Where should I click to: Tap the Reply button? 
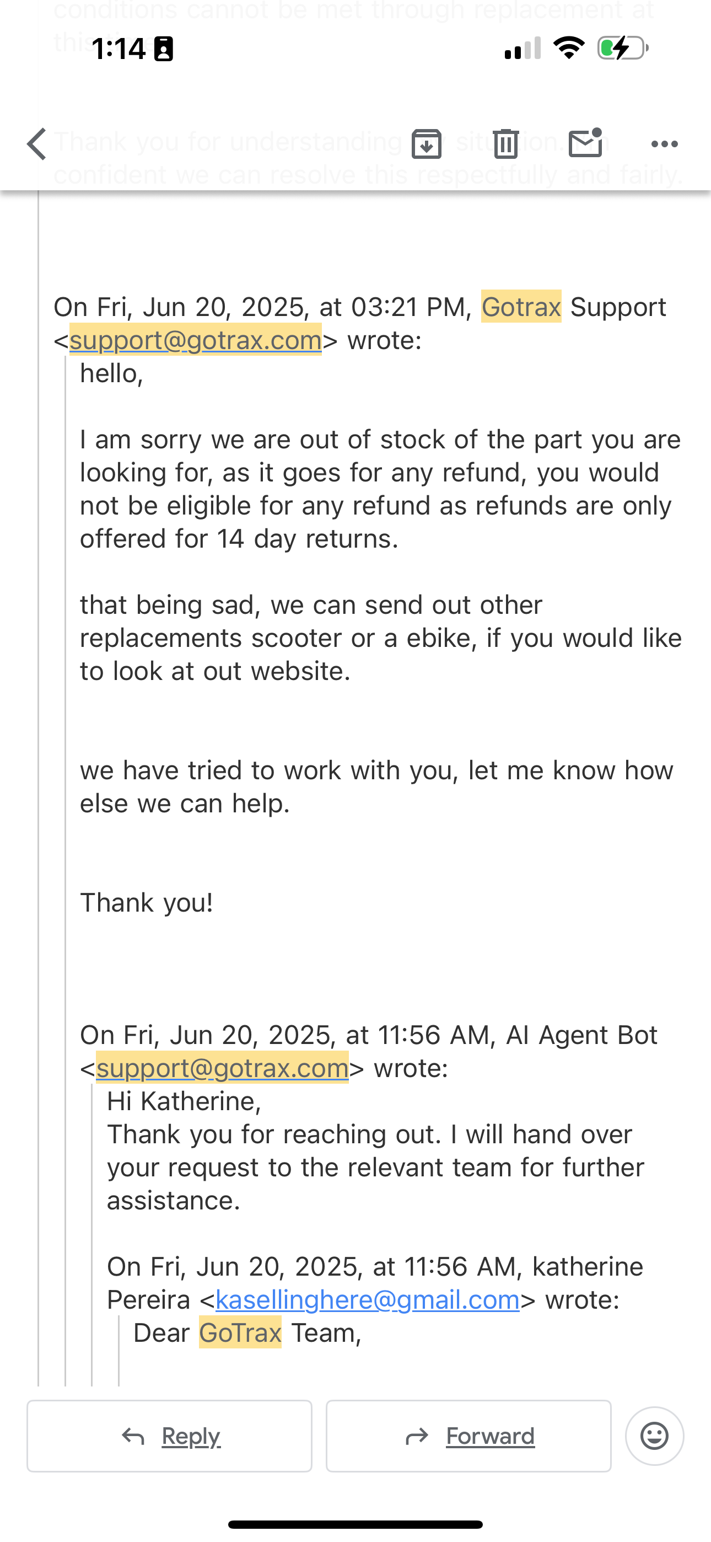tap(169, 1436)
